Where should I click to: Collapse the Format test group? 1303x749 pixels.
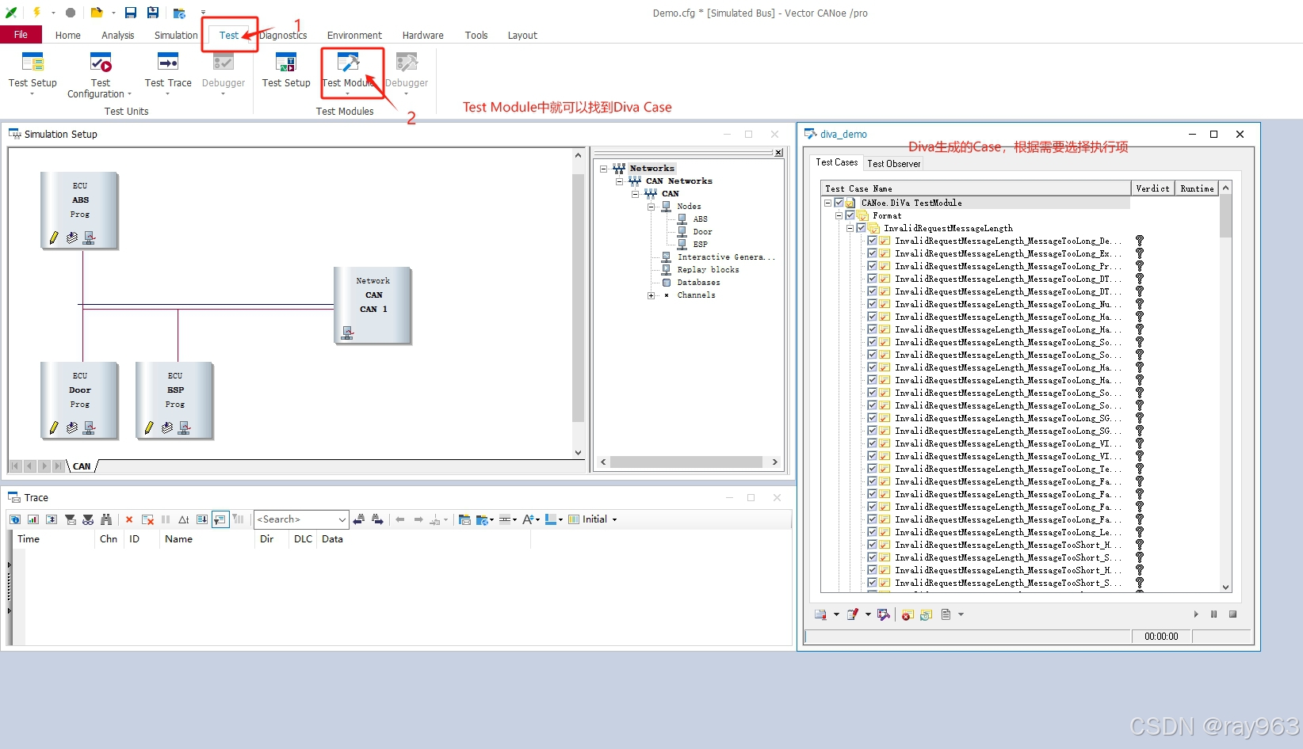[839, 215]
